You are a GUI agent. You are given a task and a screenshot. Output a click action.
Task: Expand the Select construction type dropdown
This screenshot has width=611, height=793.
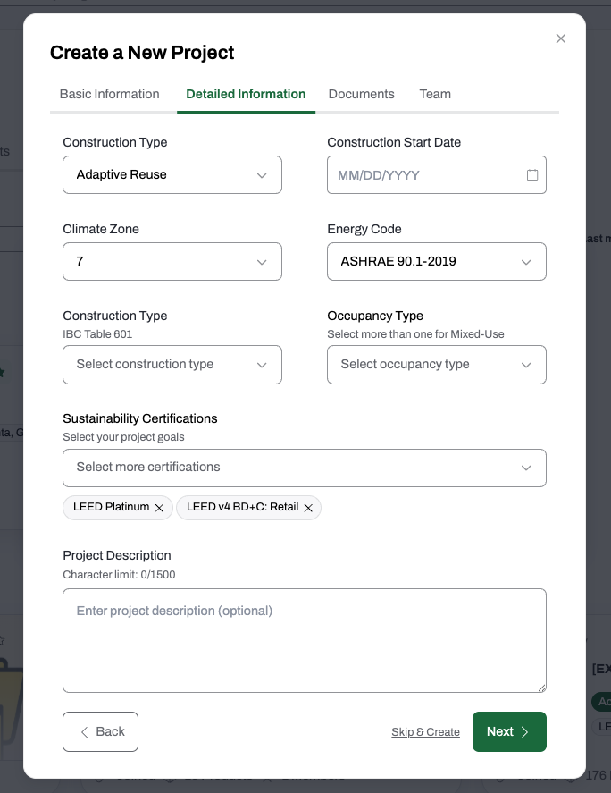pyautogui.click(x=172, y=365)
